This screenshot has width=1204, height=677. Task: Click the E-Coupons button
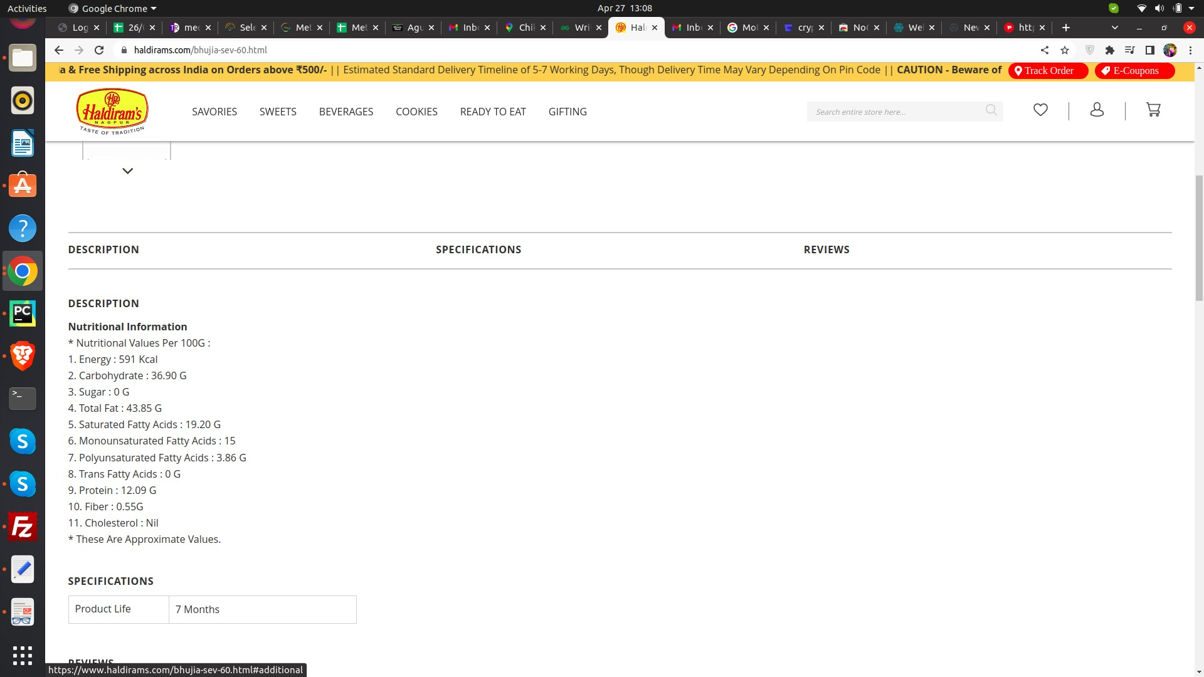(1134, 71)
